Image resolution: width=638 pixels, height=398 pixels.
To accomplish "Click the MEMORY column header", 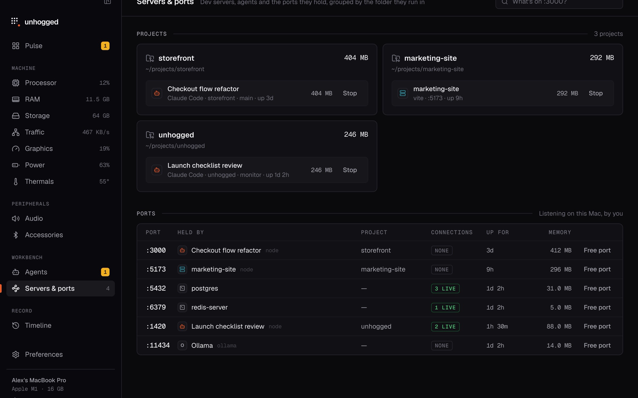I will [x=560, y=232].
